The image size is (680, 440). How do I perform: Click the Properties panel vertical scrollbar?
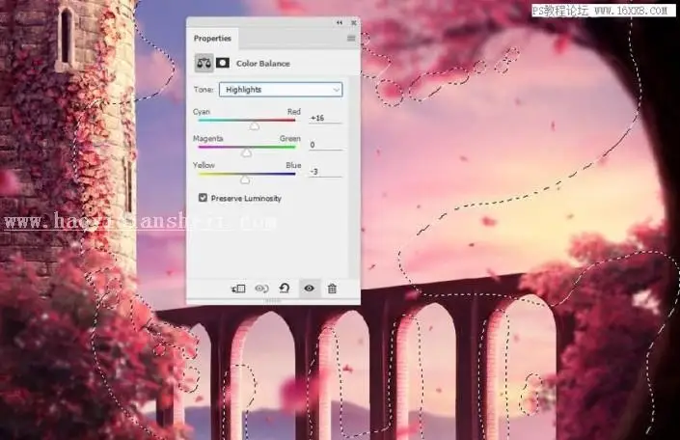click(353, 178)
